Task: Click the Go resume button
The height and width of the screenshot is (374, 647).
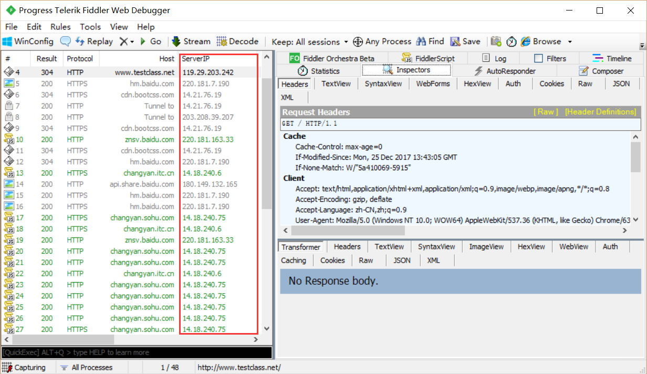Action: (x=151, y=41)
